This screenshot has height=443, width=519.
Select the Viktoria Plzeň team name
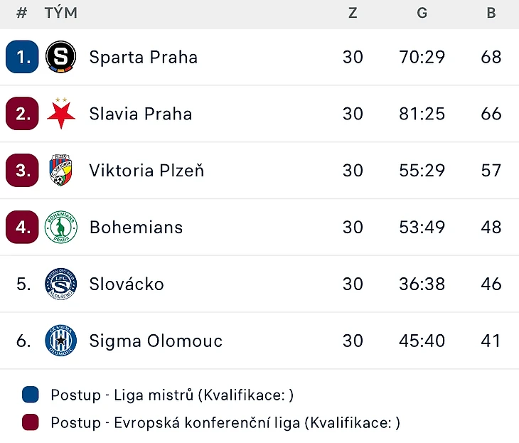pos(146,171)
